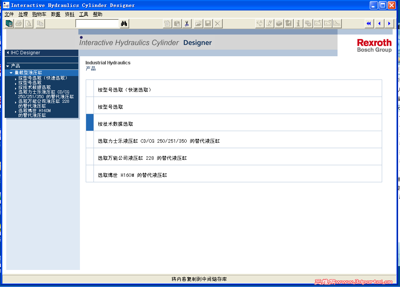
Task: Select 选取力士乐液压缸 CD/CG in sidebar tree
Action: [46, 94]
